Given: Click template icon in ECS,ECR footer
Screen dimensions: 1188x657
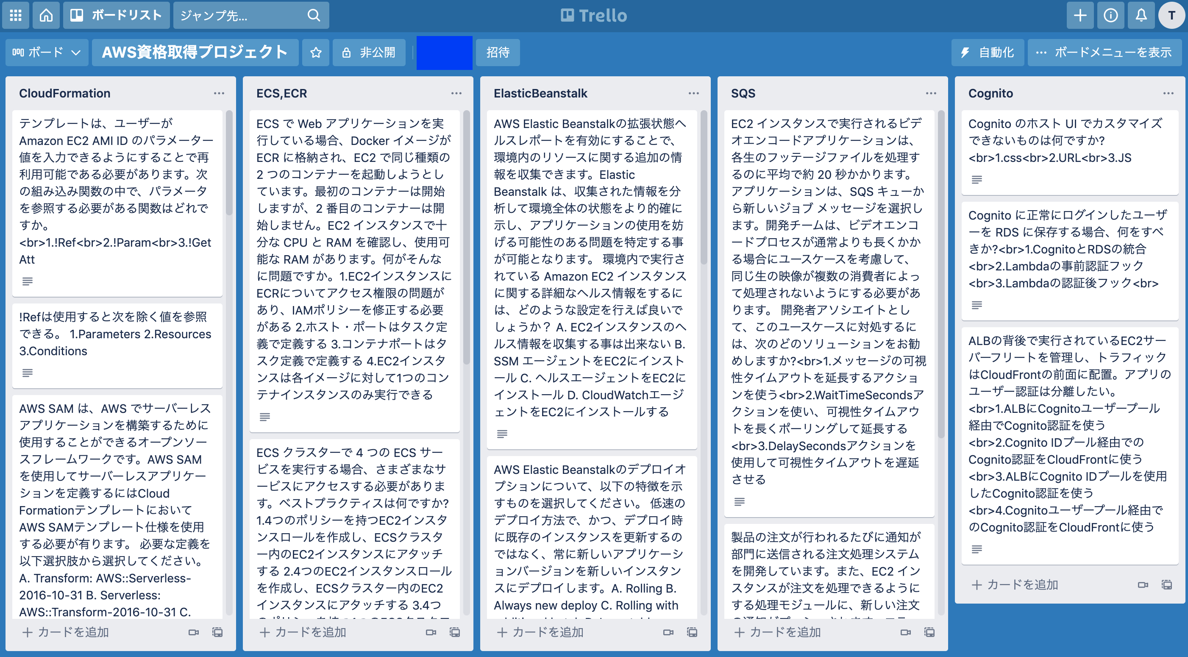Looking at the screenshot, I should (x=455, y=632).
